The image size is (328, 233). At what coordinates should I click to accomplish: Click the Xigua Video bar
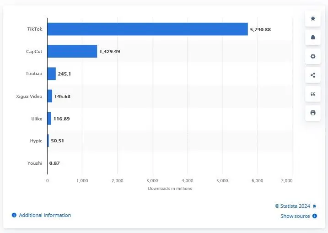pyautogui.click(x=49, y=96)
